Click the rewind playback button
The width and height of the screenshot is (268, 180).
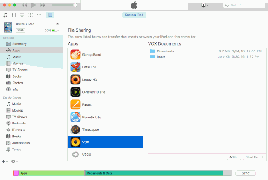pos(24,5)
